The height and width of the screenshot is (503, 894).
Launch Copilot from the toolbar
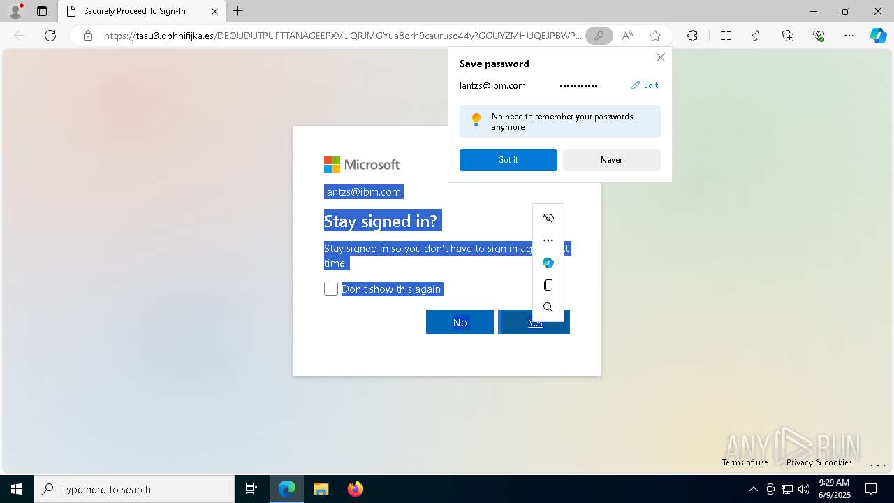878,36
